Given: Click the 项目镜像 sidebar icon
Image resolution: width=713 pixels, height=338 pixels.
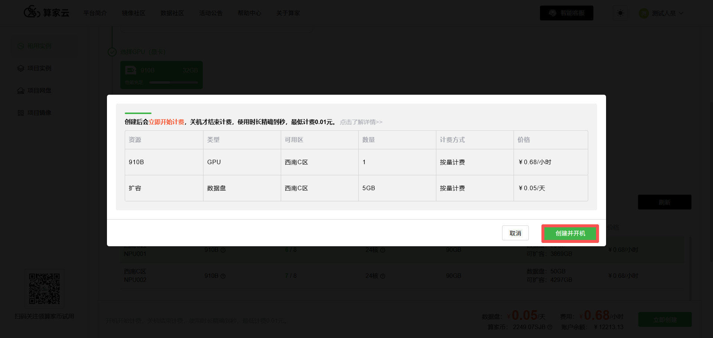Looking at the screenshot, I should (x=21, y=113).
